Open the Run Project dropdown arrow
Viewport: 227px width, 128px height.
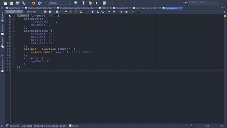(x=100, y=3)
